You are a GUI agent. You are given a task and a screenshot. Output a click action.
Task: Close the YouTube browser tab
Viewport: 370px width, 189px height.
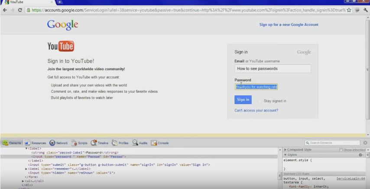coord(52,2)
